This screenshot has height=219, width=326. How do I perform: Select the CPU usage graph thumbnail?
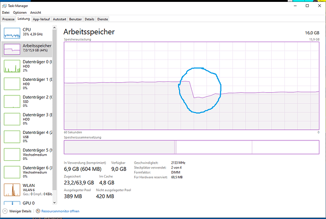12,33
